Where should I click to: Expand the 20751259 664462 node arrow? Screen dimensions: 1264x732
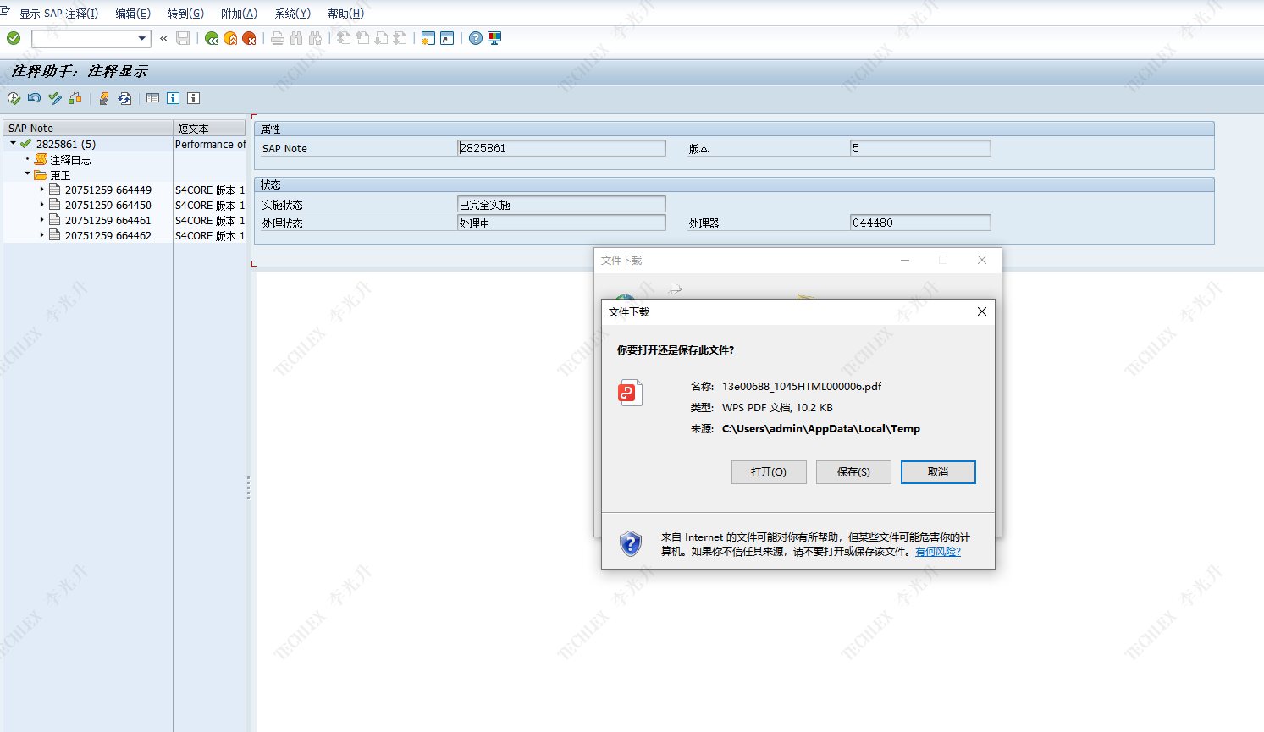[x=41, y=235]
